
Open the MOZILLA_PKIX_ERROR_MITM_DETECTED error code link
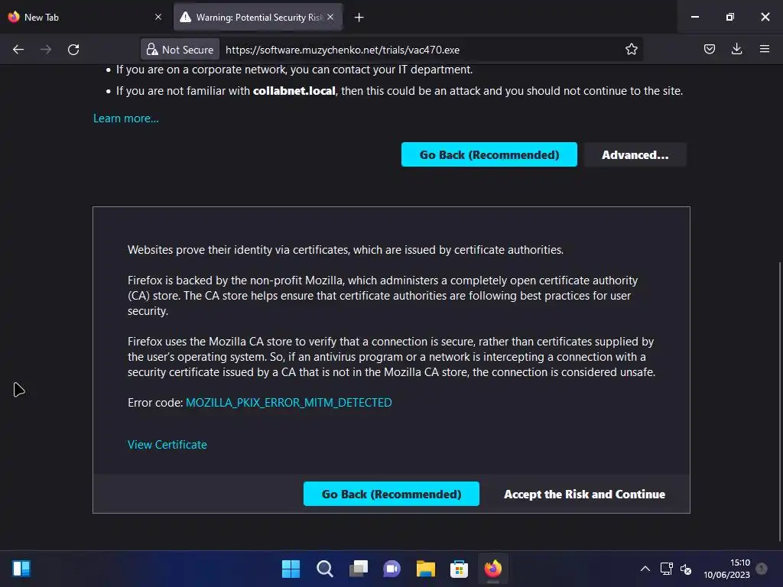point(288,402)
